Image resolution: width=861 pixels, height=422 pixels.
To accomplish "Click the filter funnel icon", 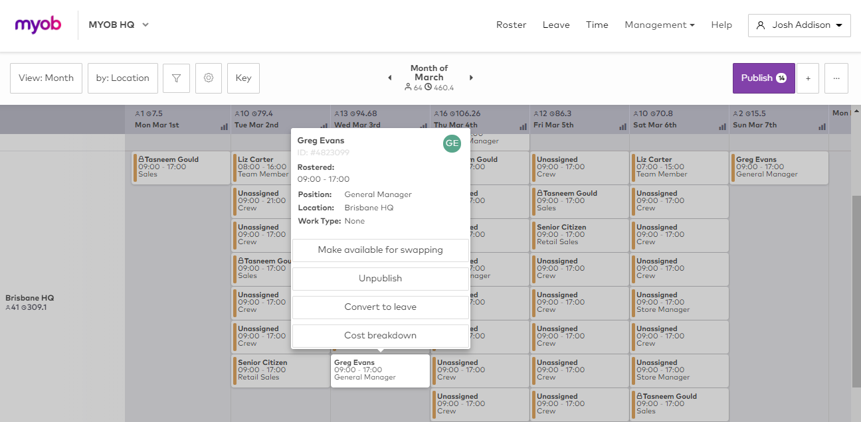I will 176,78.
